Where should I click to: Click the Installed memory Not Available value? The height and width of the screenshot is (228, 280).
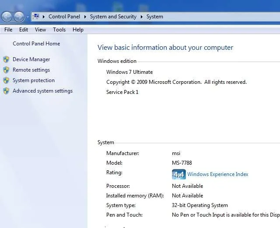(x=188, y=196)
